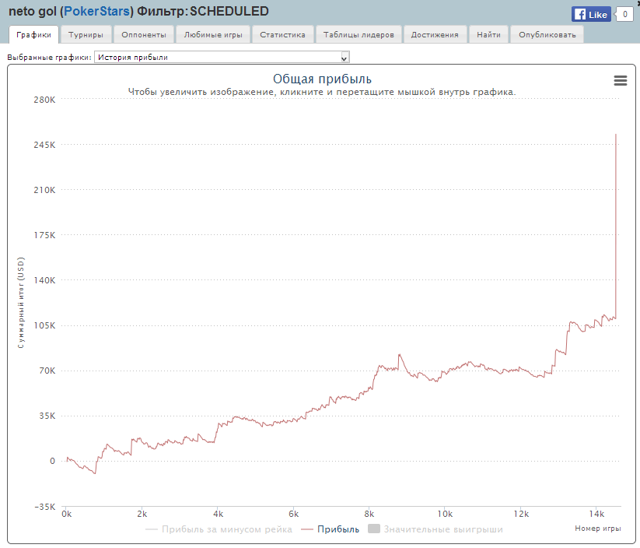
Task: Open the Таблицы лидеров tab
Action: click(358, 35)
